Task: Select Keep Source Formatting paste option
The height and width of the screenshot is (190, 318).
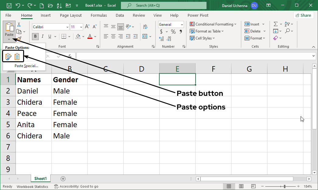Action: pyautogui.click(x=8, y=56)
